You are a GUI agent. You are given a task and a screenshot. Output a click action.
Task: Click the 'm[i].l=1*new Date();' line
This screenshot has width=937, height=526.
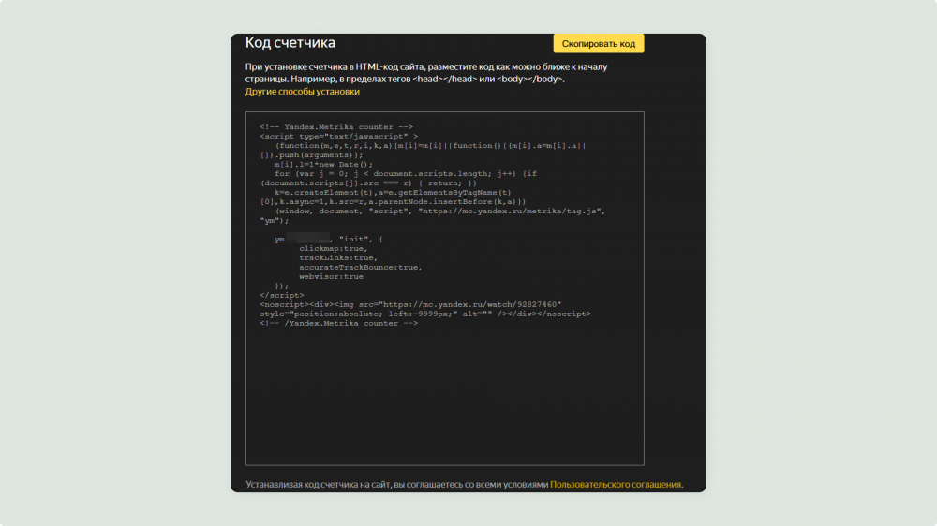[x=323, y=164]
